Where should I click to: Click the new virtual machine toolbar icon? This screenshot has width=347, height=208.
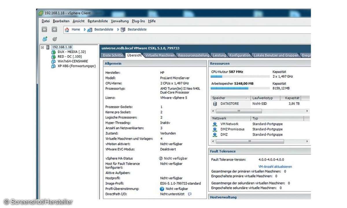(x=45, y=39)
